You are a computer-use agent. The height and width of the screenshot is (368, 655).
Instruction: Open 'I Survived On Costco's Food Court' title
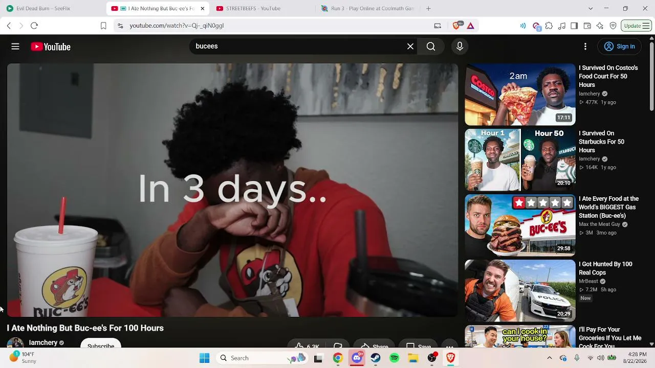pos(608,76)
